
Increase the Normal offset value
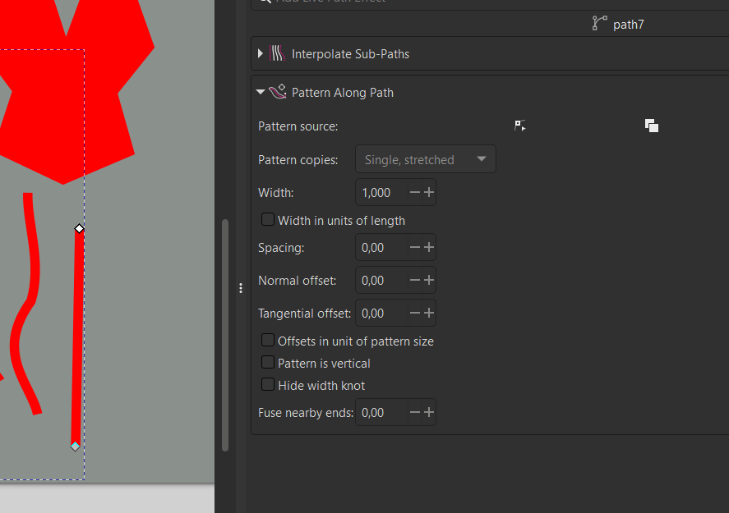click(429, 281)
